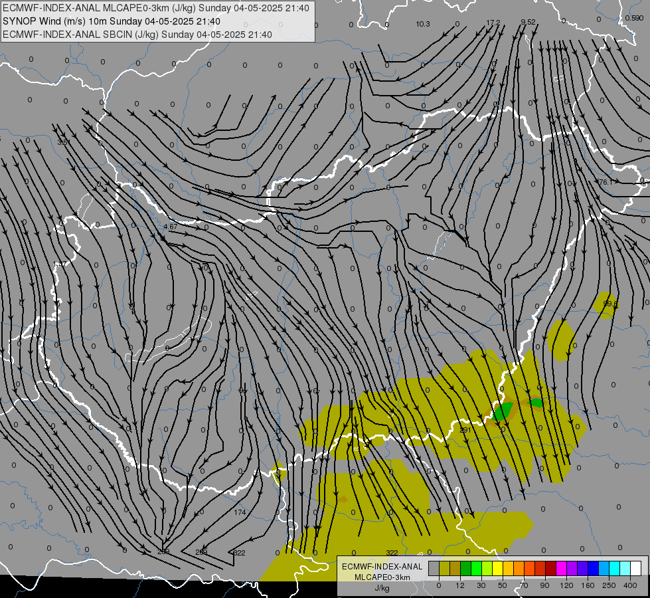Click the legend scale label 250
The height and width of the screenshot is (598, 650).
tap(609, 585)
